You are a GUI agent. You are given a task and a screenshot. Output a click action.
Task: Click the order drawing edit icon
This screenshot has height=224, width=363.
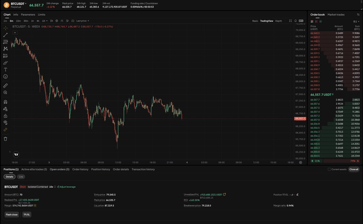point(67,21)
